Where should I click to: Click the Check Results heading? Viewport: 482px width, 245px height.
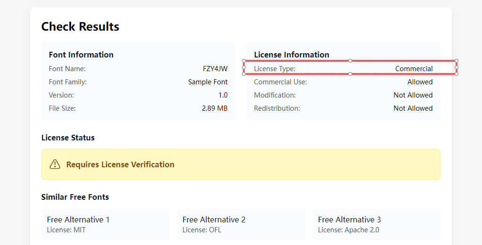pyautogui.click(x=80, y=27)
